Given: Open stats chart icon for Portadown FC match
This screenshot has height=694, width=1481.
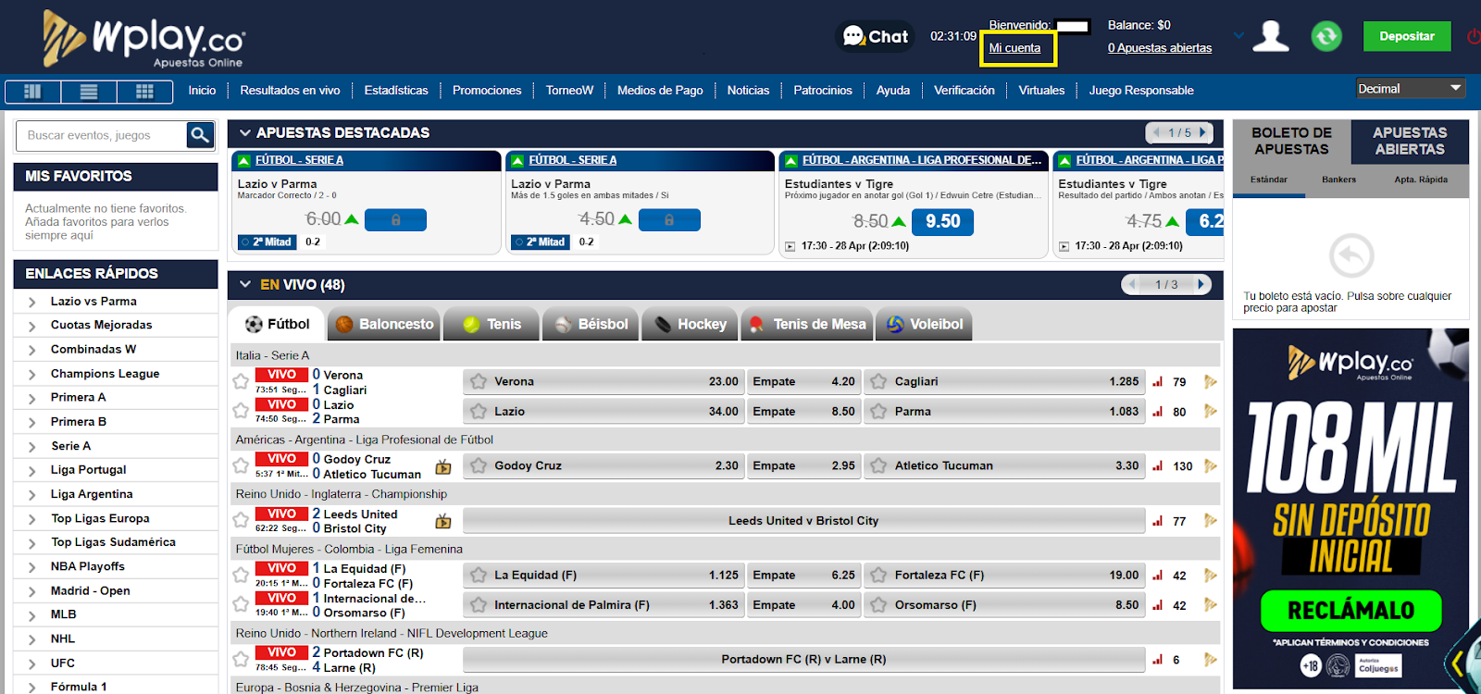Looking at the screenshot, I should (1157, 660).
